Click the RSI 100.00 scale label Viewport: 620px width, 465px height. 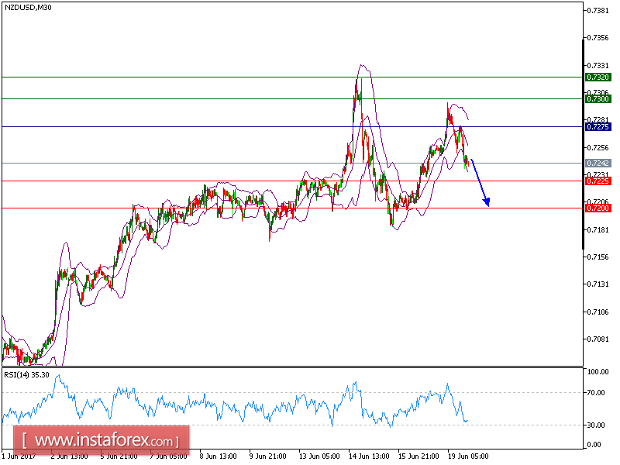[598, 372]
